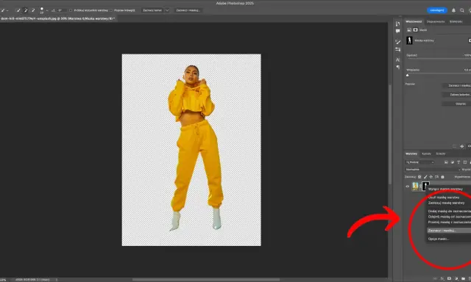
Task: Click the blue share button
Action: click(x=436, y=10)
